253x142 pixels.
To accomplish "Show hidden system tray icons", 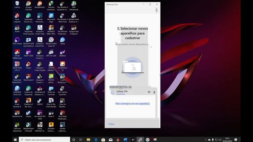I will pos(206,140).
